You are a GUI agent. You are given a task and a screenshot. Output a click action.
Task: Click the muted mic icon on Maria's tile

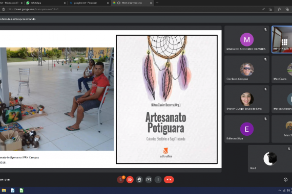(x=265, y=29)
